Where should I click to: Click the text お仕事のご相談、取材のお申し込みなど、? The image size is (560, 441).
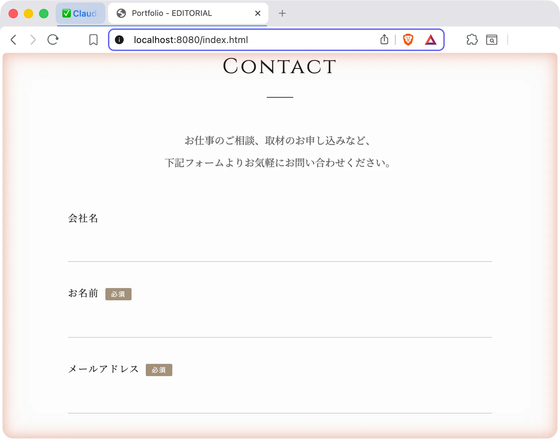pyautogui.click(x=278, y=141)
